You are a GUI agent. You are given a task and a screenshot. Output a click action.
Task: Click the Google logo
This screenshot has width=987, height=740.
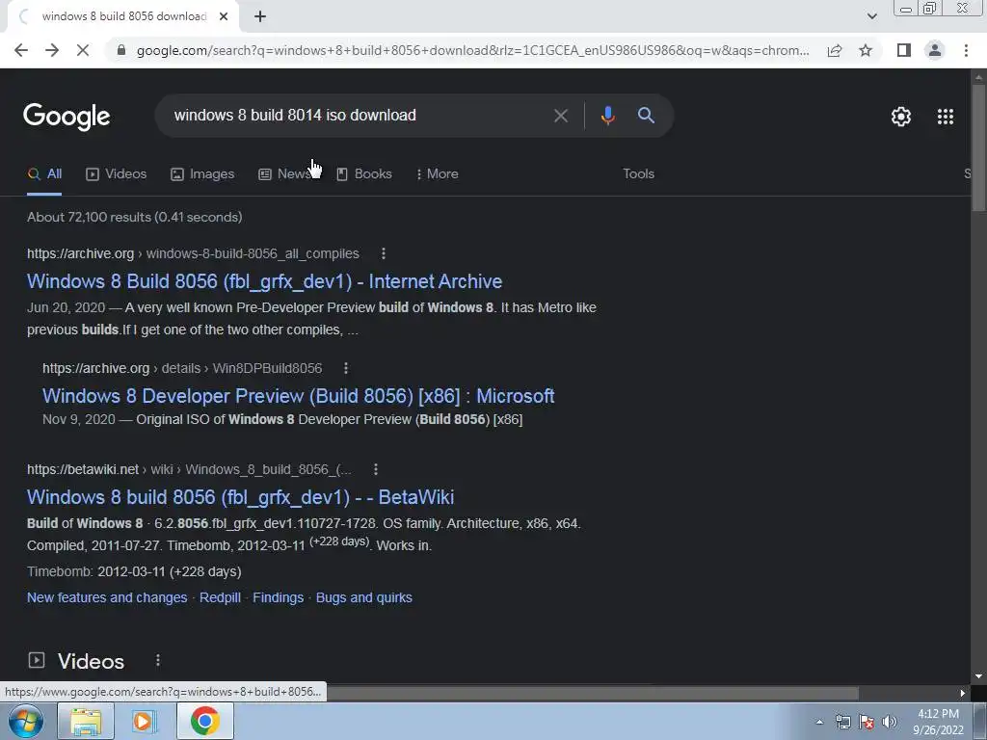pos(67,117)
